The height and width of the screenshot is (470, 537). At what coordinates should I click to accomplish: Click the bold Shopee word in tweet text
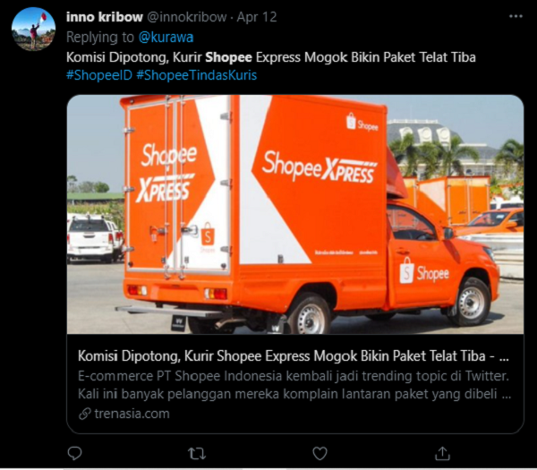228,57
